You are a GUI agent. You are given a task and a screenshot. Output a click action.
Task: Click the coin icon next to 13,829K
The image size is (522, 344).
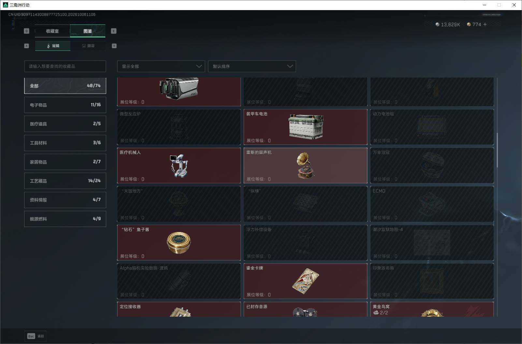[437, 24]
